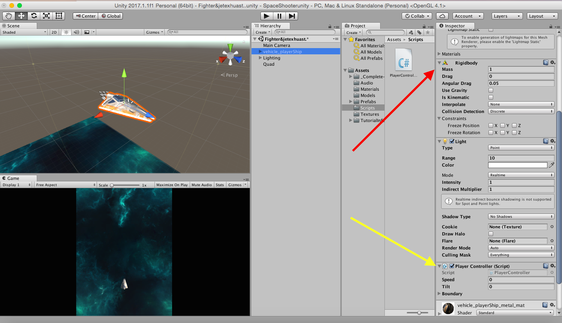Activate the Rotate tool

click(x=34, y=16)
